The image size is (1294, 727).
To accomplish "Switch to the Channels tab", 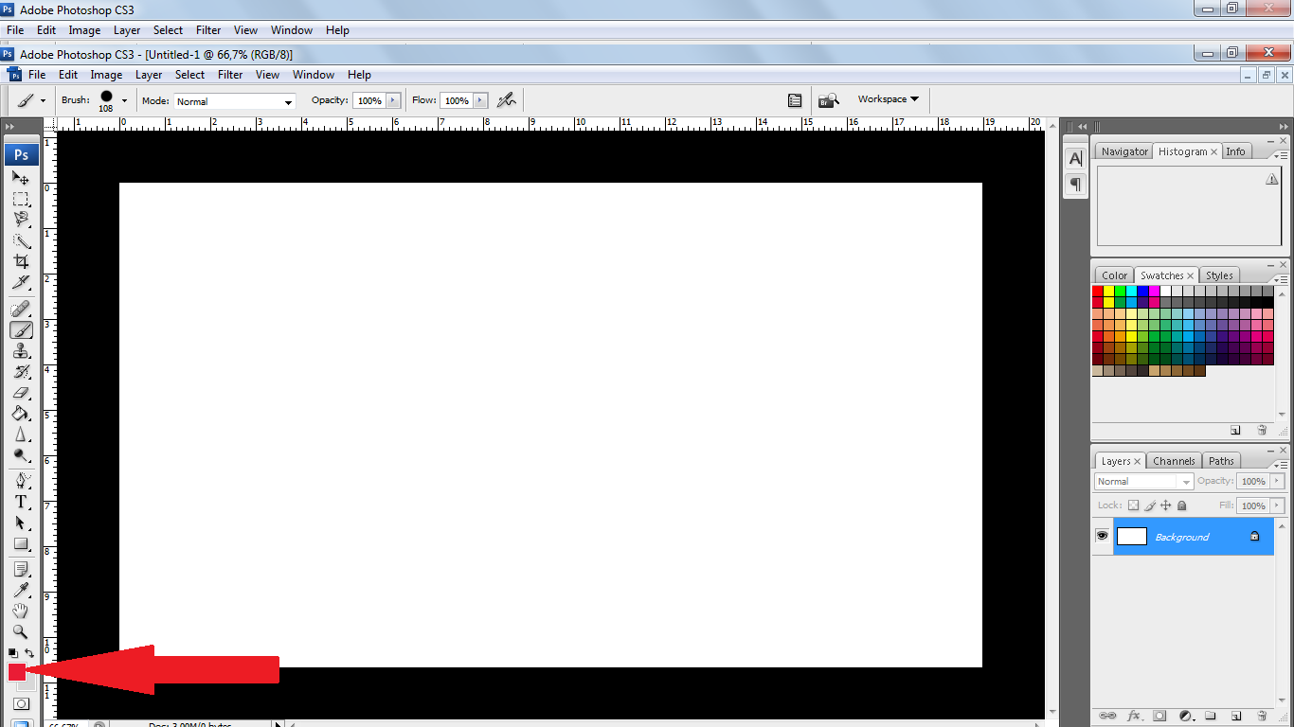I will tap(1174, 461).
